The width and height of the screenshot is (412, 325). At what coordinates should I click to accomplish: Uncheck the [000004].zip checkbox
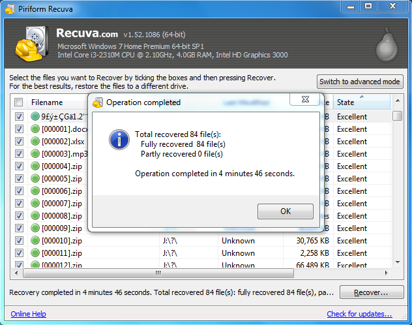coord(19,166)
